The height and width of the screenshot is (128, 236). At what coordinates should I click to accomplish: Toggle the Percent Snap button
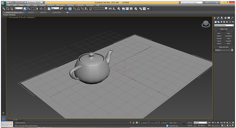pos(82,9)
